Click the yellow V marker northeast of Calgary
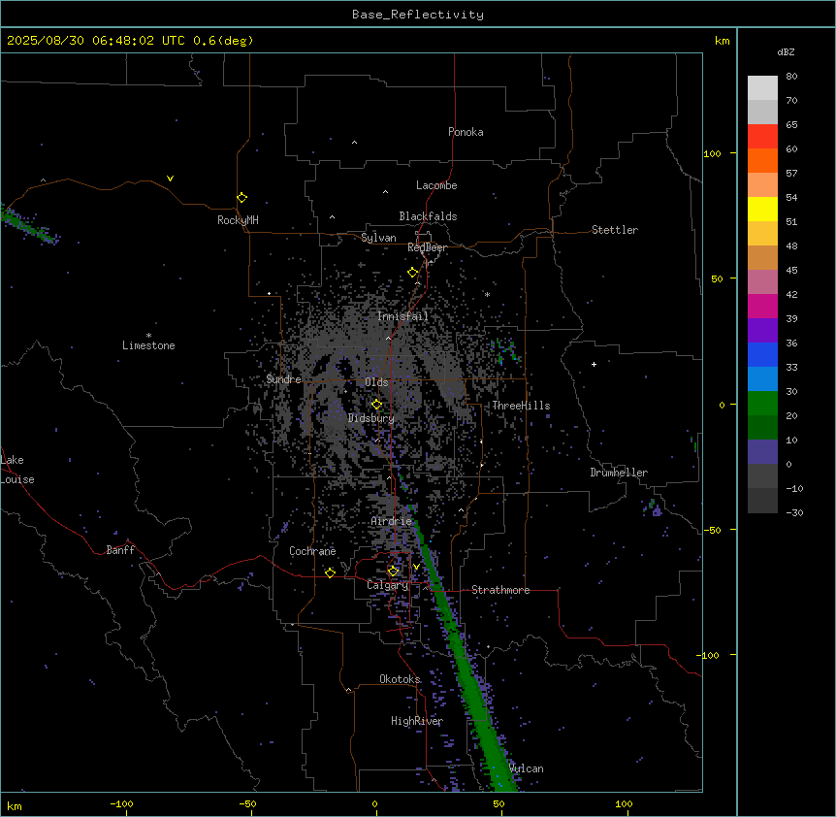 [416, 567]
